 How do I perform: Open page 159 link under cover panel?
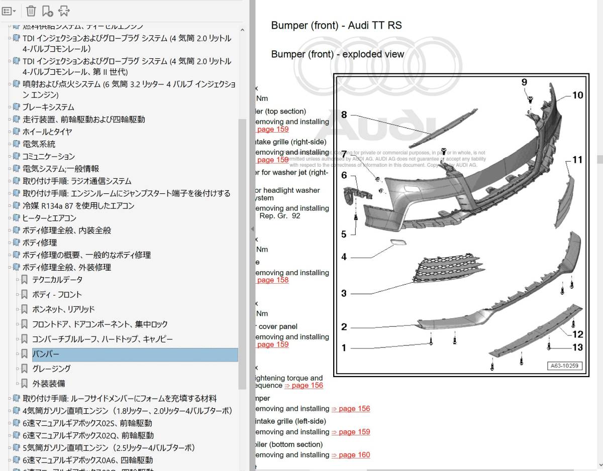(273, 344)
